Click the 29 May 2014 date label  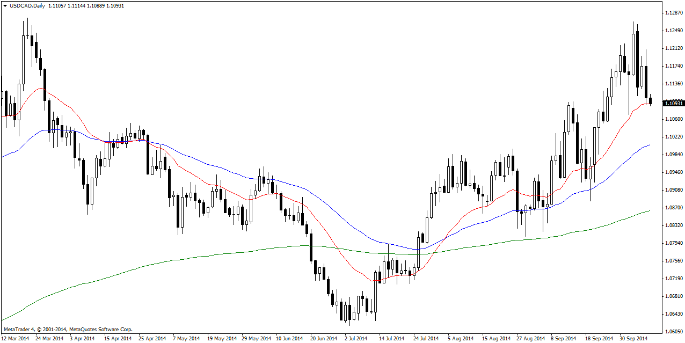(257, 339)
